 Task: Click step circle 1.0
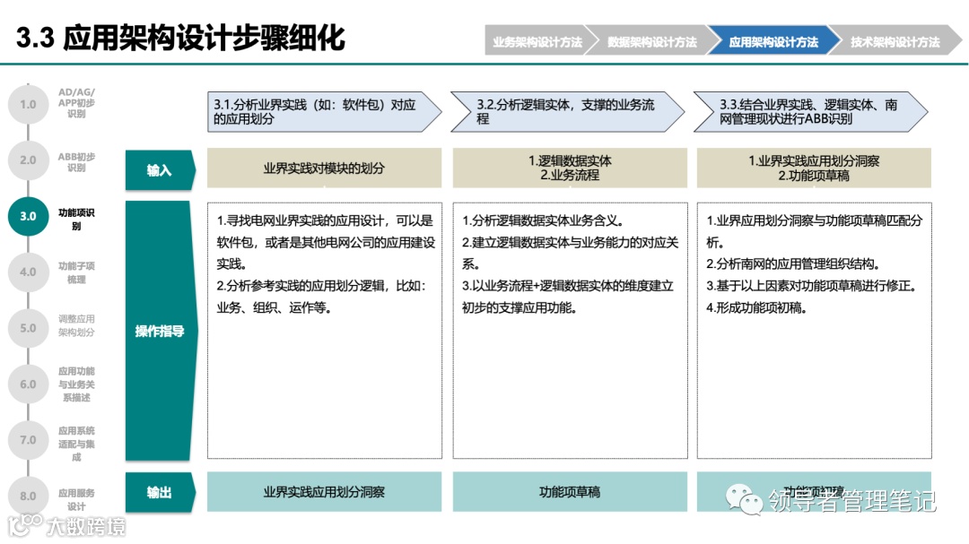click(x=28, y=104)
